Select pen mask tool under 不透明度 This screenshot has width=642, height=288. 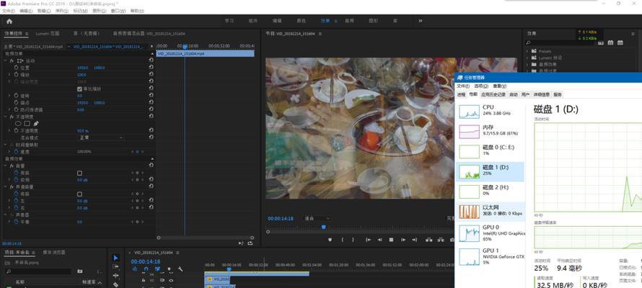click(35, 123)
